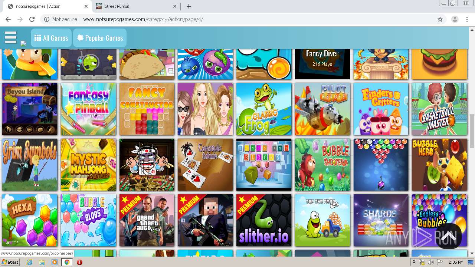Image resolution: width=475 pixels, height=267 pixels.
Task: Bookmark this page with the star
Action: (440, 19)
